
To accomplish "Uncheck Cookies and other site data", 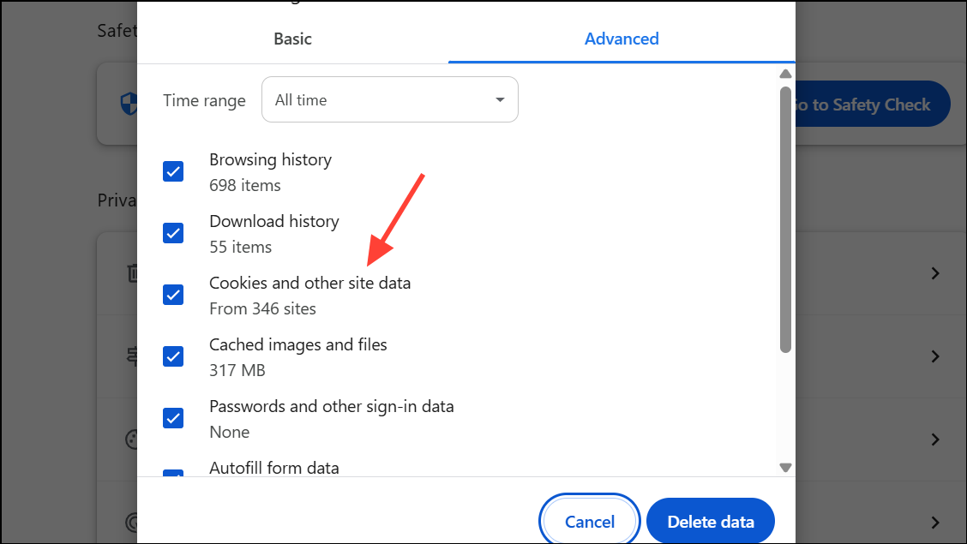I will 173,295.
